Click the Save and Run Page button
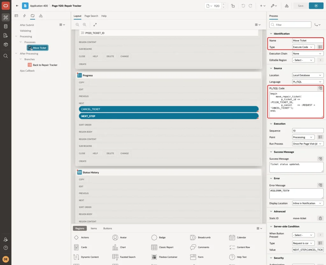 pyautogui.click(x=316, y=6)
